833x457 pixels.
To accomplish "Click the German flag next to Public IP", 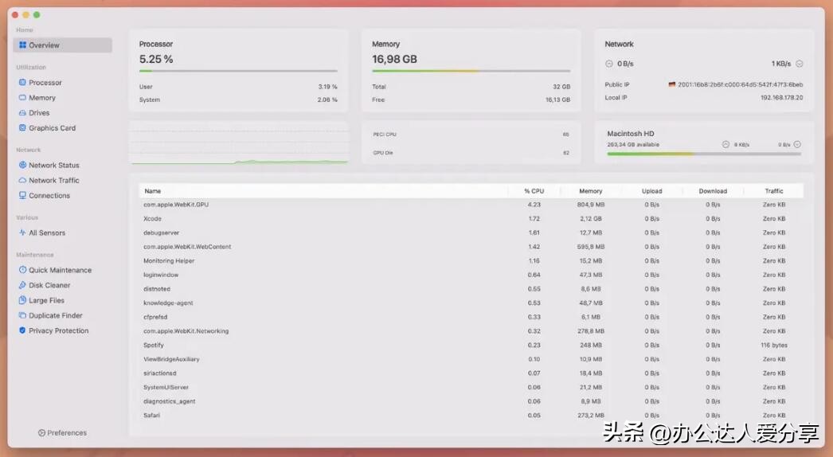I will (671, 84).
